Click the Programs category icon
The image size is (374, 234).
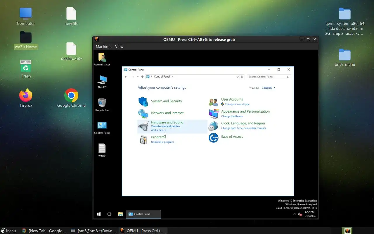tap(143, 140)
